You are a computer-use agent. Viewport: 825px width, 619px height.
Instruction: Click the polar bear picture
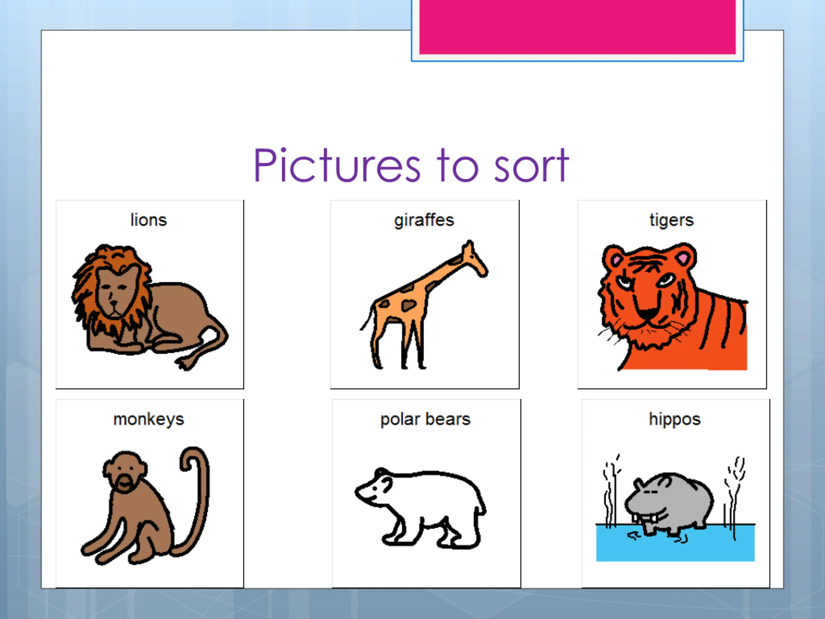pyautogui.click(x=420, y=508)
